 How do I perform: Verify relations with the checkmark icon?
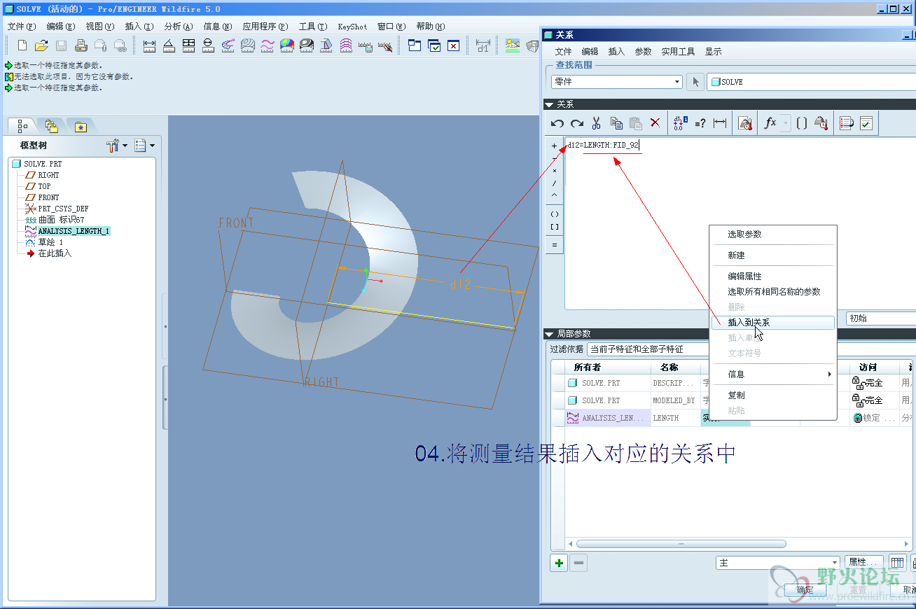pos(866,123)
